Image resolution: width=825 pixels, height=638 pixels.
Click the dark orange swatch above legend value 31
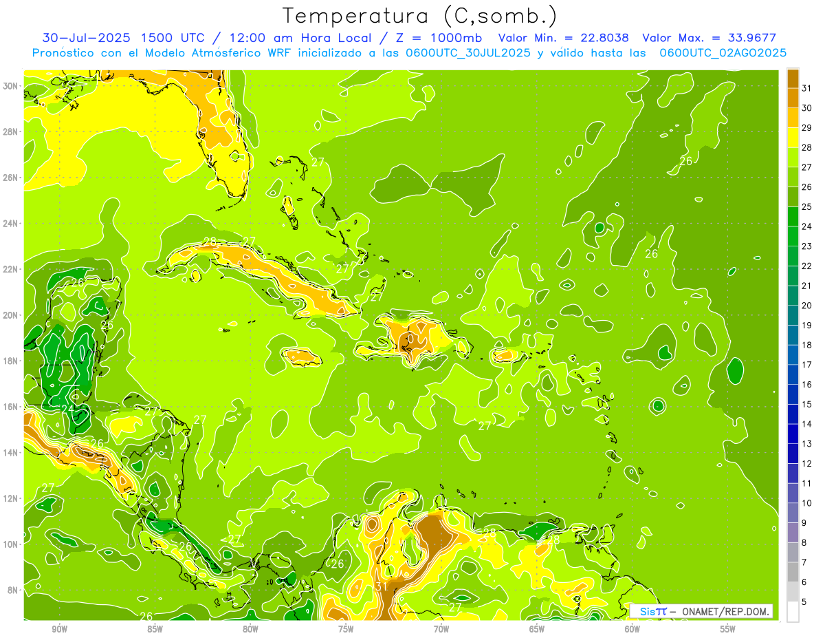(x=793, y=78)
